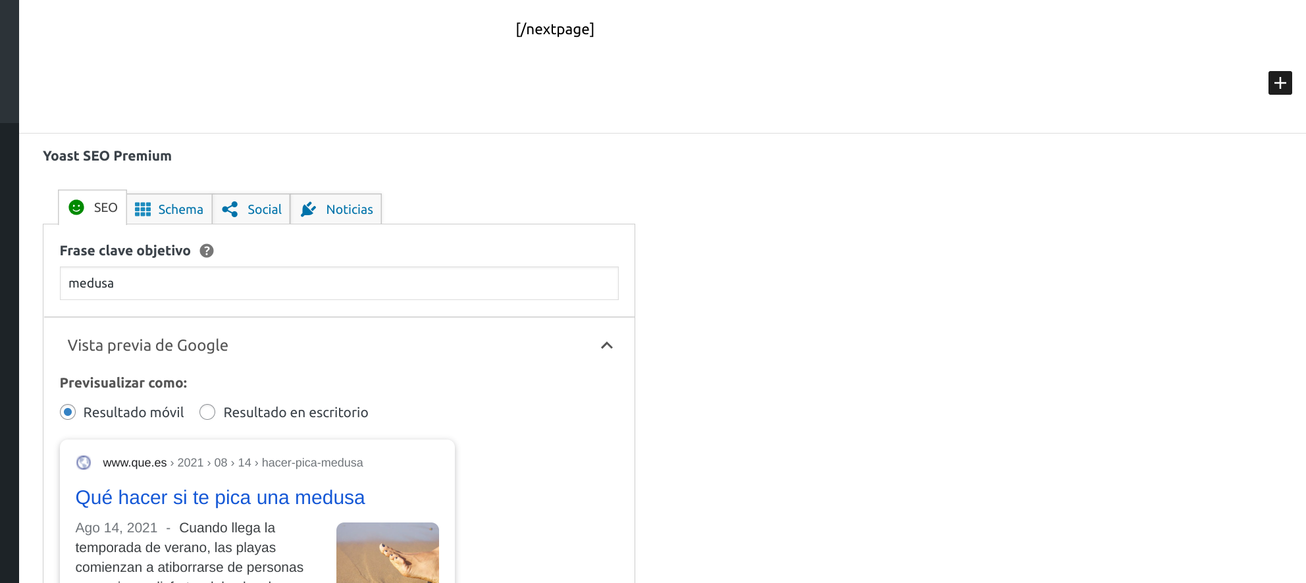Select Resultado en escritorio preview option
Image resolution: width=1306 pixels, height=583 pixels.
pyautogui.click(x=207, y=413)
